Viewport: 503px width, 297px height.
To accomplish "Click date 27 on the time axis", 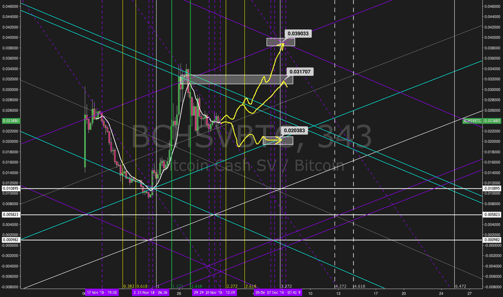I will click(x=470, y=293).
